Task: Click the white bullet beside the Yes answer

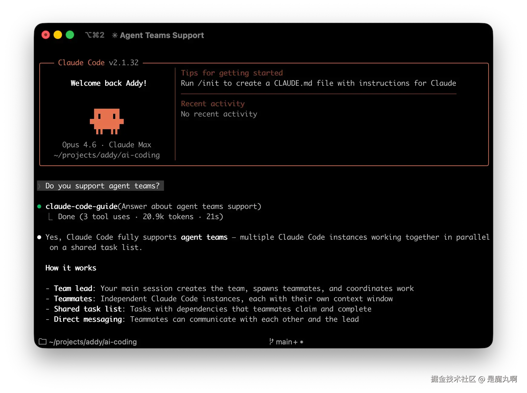Action: pos(39,237)
